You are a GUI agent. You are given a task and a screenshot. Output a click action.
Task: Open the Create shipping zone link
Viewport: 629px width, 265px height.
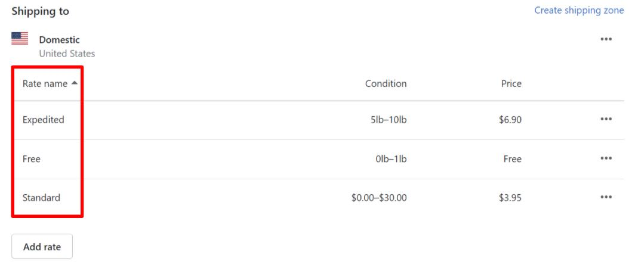tap(579, 10)
